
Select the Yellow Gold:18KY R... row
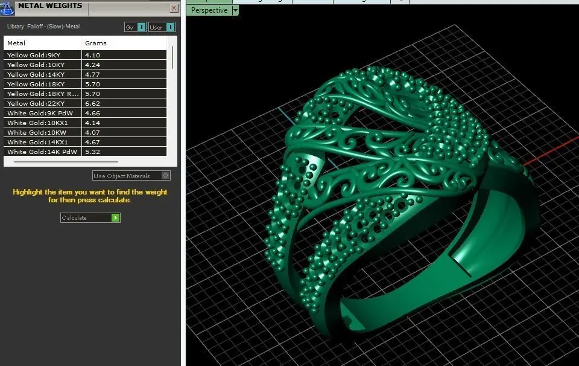tap(85, 94)
